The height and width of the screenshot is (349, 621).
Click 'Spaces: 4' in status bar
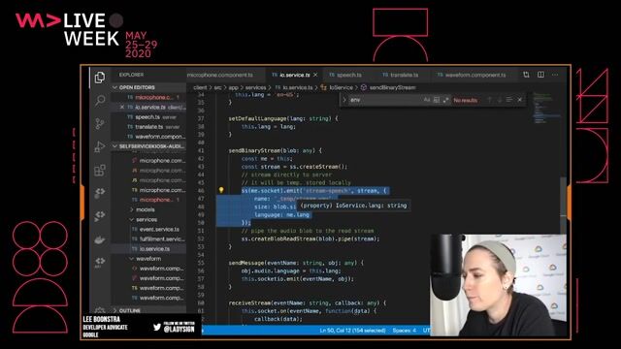pyautogui.click(x=404, y=330)
